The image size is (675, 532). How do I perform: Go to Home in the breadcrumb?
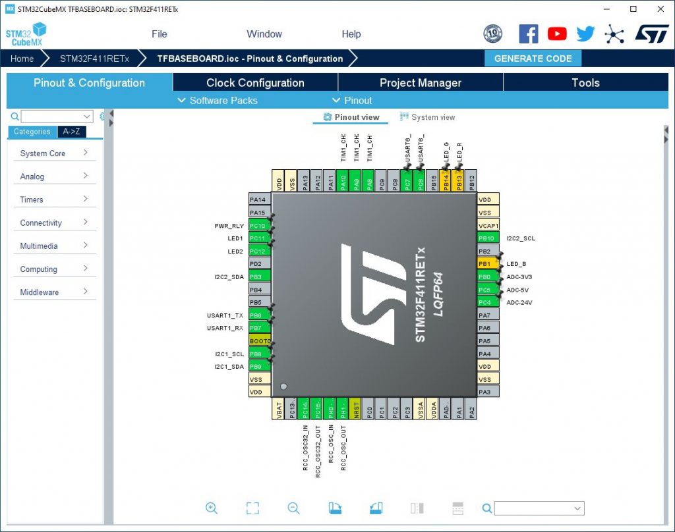(22, 59)
